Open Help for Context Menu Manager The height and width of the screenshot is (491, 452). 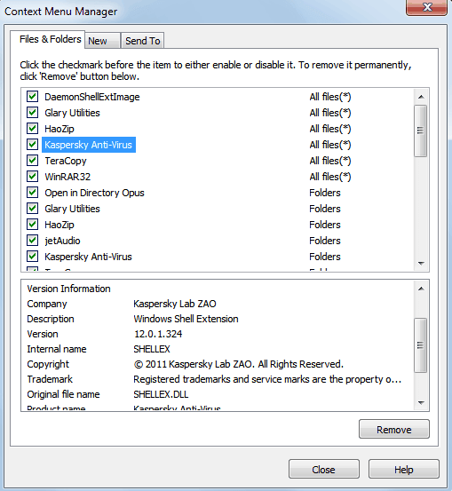404,469
